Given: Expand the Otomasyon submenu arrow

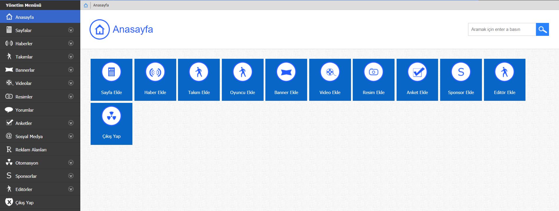Looking at the screenshot, I should (71, 163).
